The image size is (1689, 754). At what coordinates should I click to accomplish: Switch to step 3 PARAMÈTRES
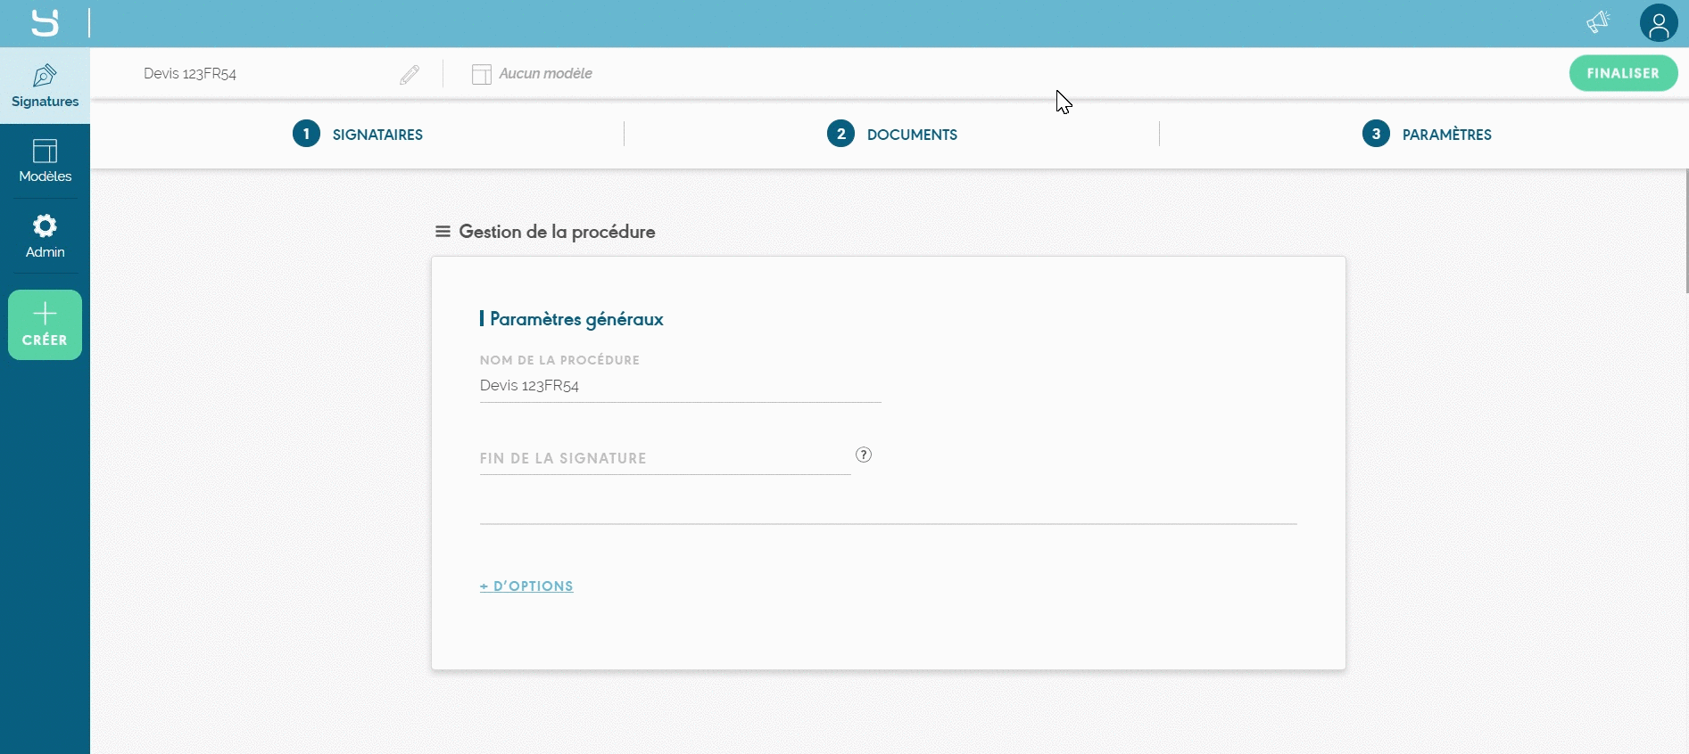coord(1427,135)
